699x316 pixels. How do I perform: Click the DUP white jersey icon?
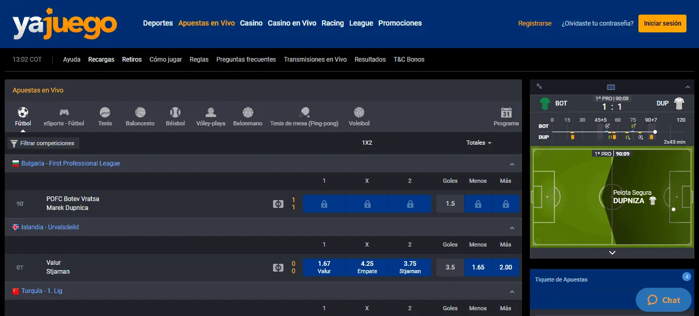(679, 103)
